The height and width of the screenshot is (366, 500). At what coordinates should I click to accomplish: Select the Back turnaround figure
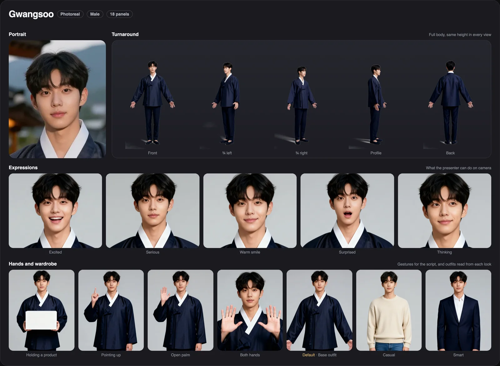450,103
